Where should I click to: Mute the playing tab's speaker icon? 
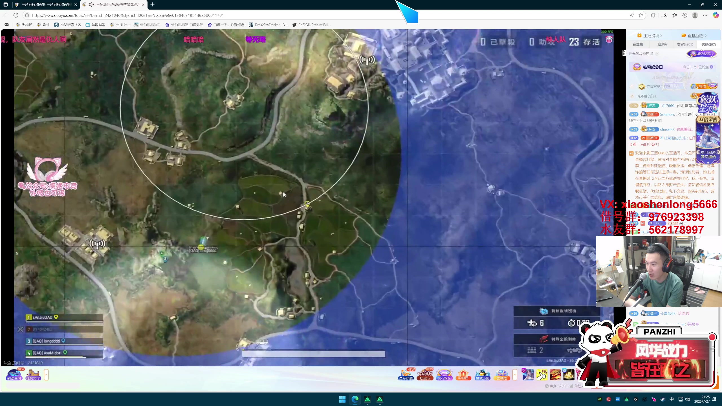[91, 5]
